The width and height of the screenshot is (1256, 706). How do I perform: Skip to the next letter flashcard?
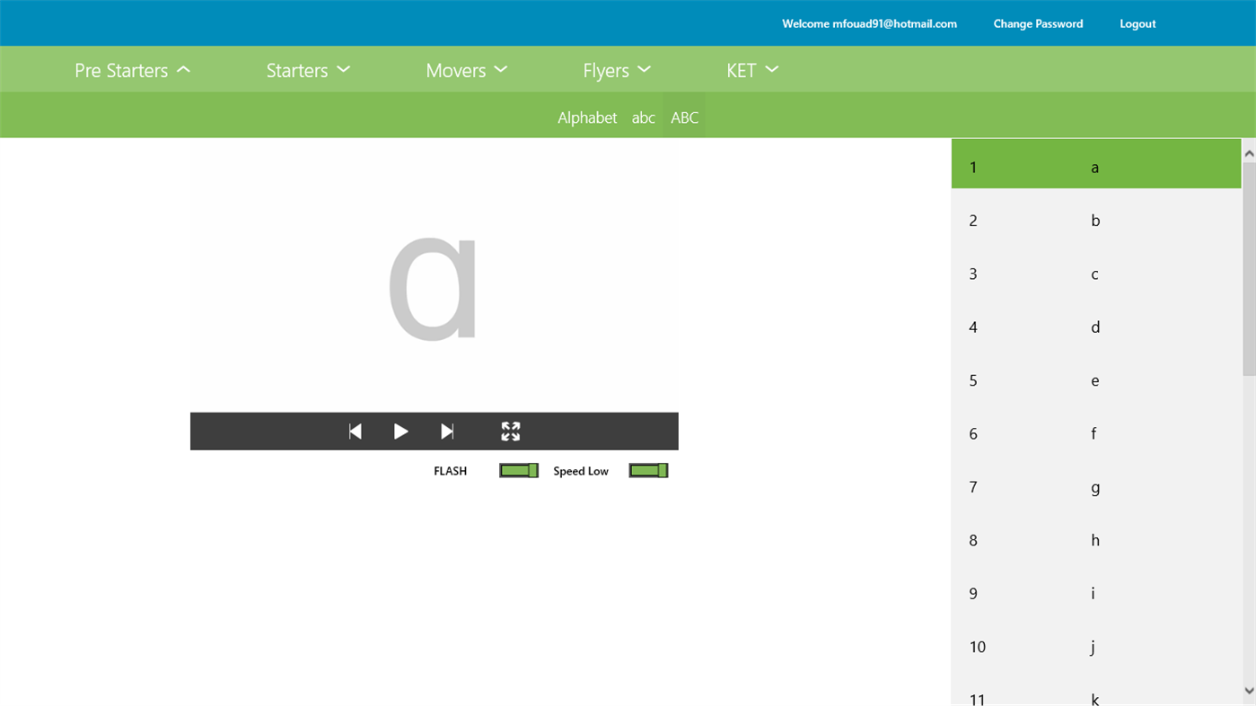(x=447, y=431)
